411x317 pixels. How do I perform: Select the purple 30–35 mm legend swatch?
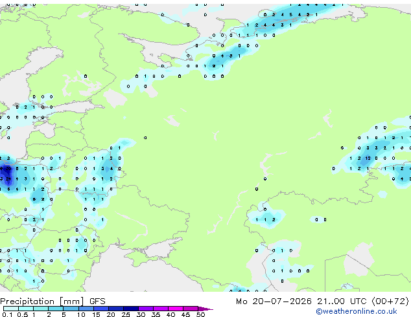click(146, 309)
